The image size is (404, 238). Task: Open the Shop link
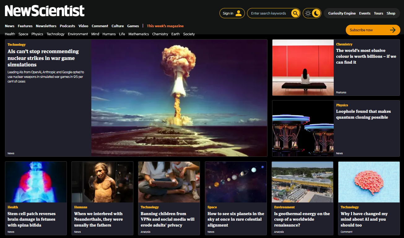pos(391,13)
